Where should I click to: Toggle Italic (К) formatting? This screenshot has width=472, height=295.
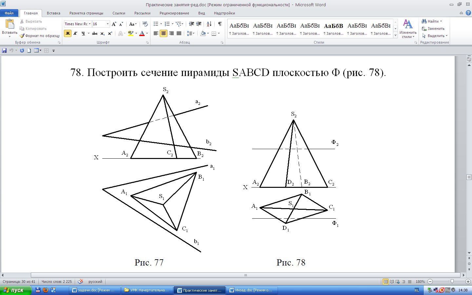click(x=75, y=33)
